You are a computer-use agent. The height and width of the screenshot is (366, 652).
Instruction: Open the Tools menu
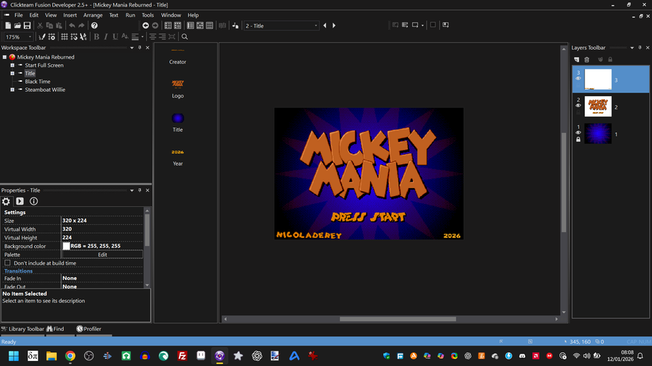tap(148, 15)
